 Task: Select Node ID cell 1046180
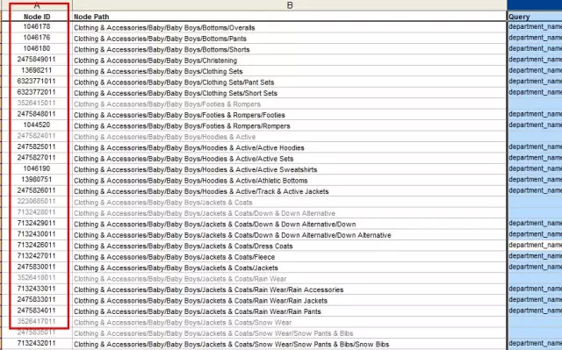[37, 48]
